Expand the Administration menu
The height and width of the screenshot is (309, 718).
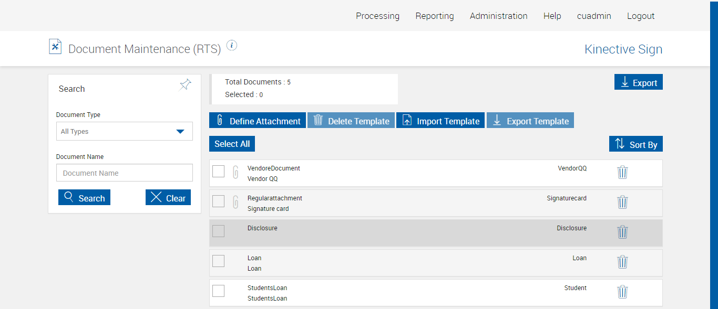click(498, 16)
